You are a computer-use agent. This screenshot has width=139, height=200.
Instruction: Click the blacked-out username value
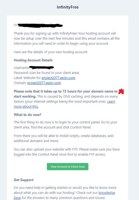[41, 68]
